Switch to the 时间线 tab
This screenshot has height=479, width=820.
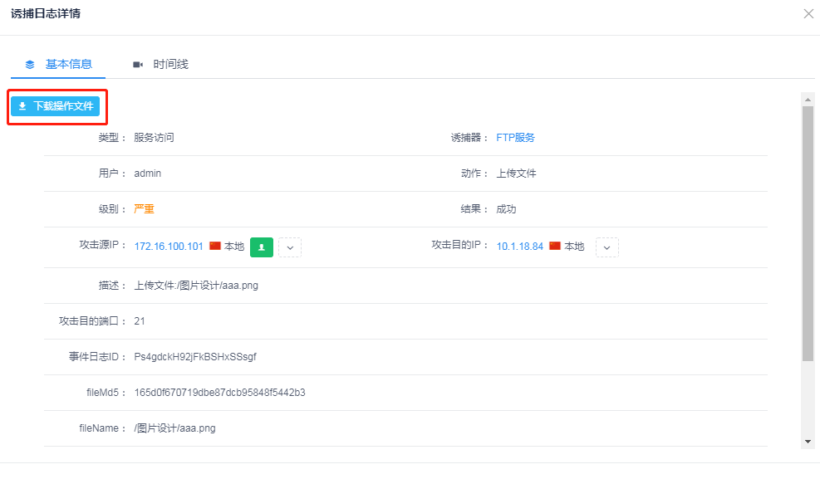[170, 64]
